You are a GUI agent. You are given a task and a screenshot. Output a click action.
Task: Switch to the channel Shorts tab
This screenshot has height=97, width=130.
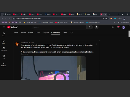[x=31, y=33]
